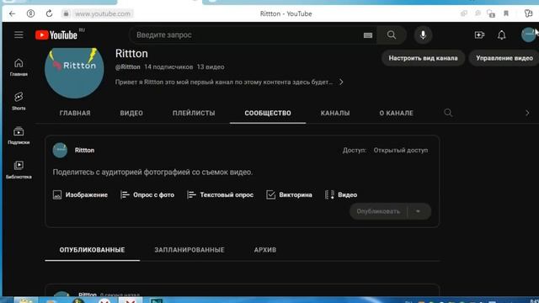Click the Rittton channel avatar image
The height and width of the screenshot is (303, 539).
(x=74, y=73)
